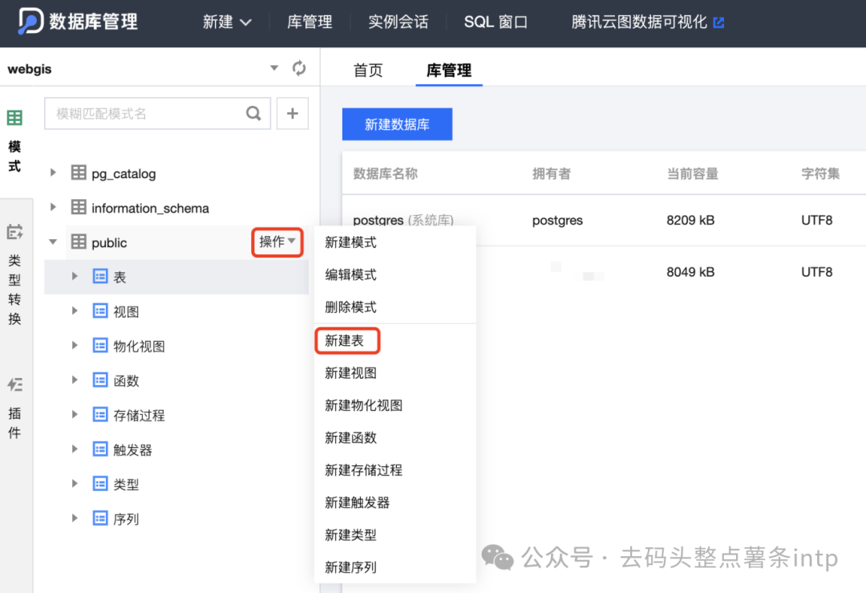Select the 插件 icon in the sidebar
866x593 pixels.
(14, 384)
